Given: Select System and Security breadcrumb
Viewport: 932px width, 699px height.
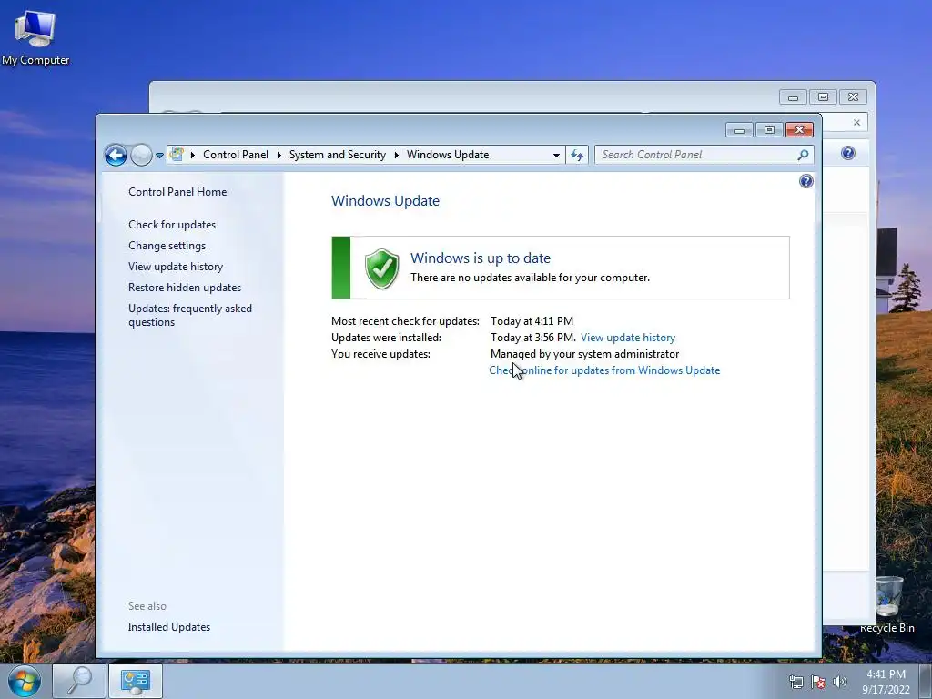Looking at the screenshot, I should (337, 155).
